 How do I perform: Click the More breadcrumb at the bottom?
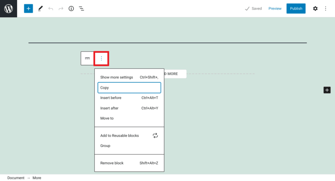37,178
